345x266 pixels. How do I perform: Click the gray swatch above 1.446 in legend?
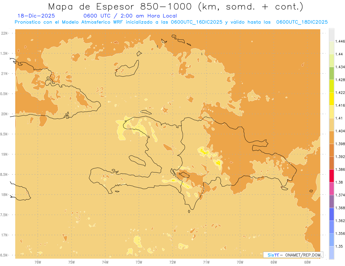click(x=331, y=35)
